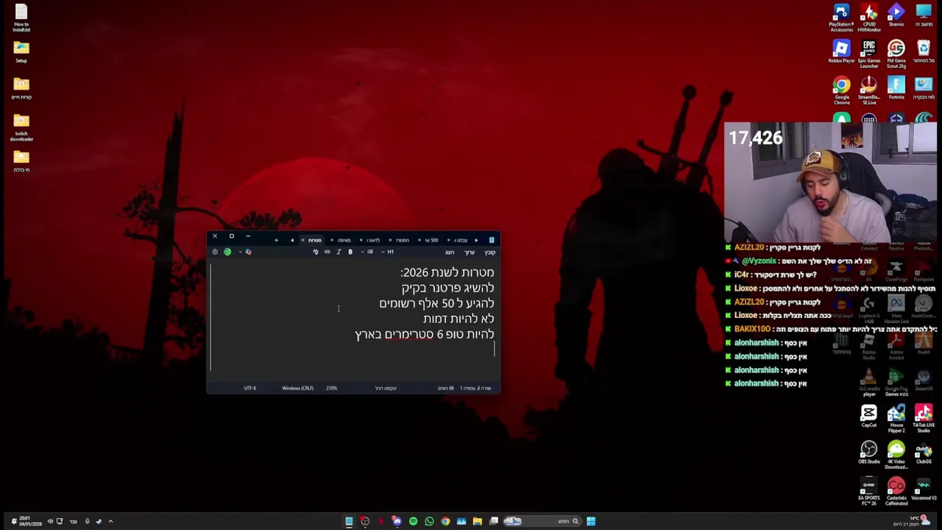Click the line 'להשיג פרטנר בקיק'
Viewport: 942px width, 530px height.
(447, 288)
